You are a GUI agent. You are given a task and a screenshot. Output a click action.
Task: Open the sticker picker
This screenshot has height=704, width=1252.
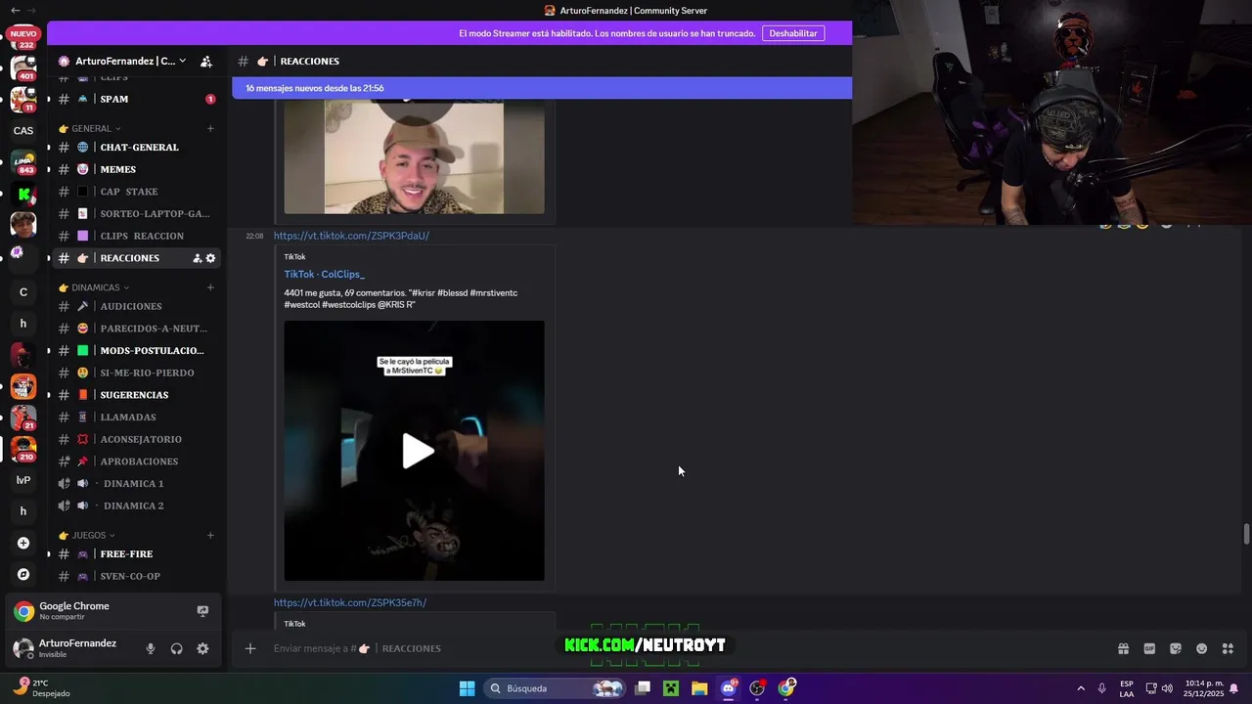point(1176,648)
